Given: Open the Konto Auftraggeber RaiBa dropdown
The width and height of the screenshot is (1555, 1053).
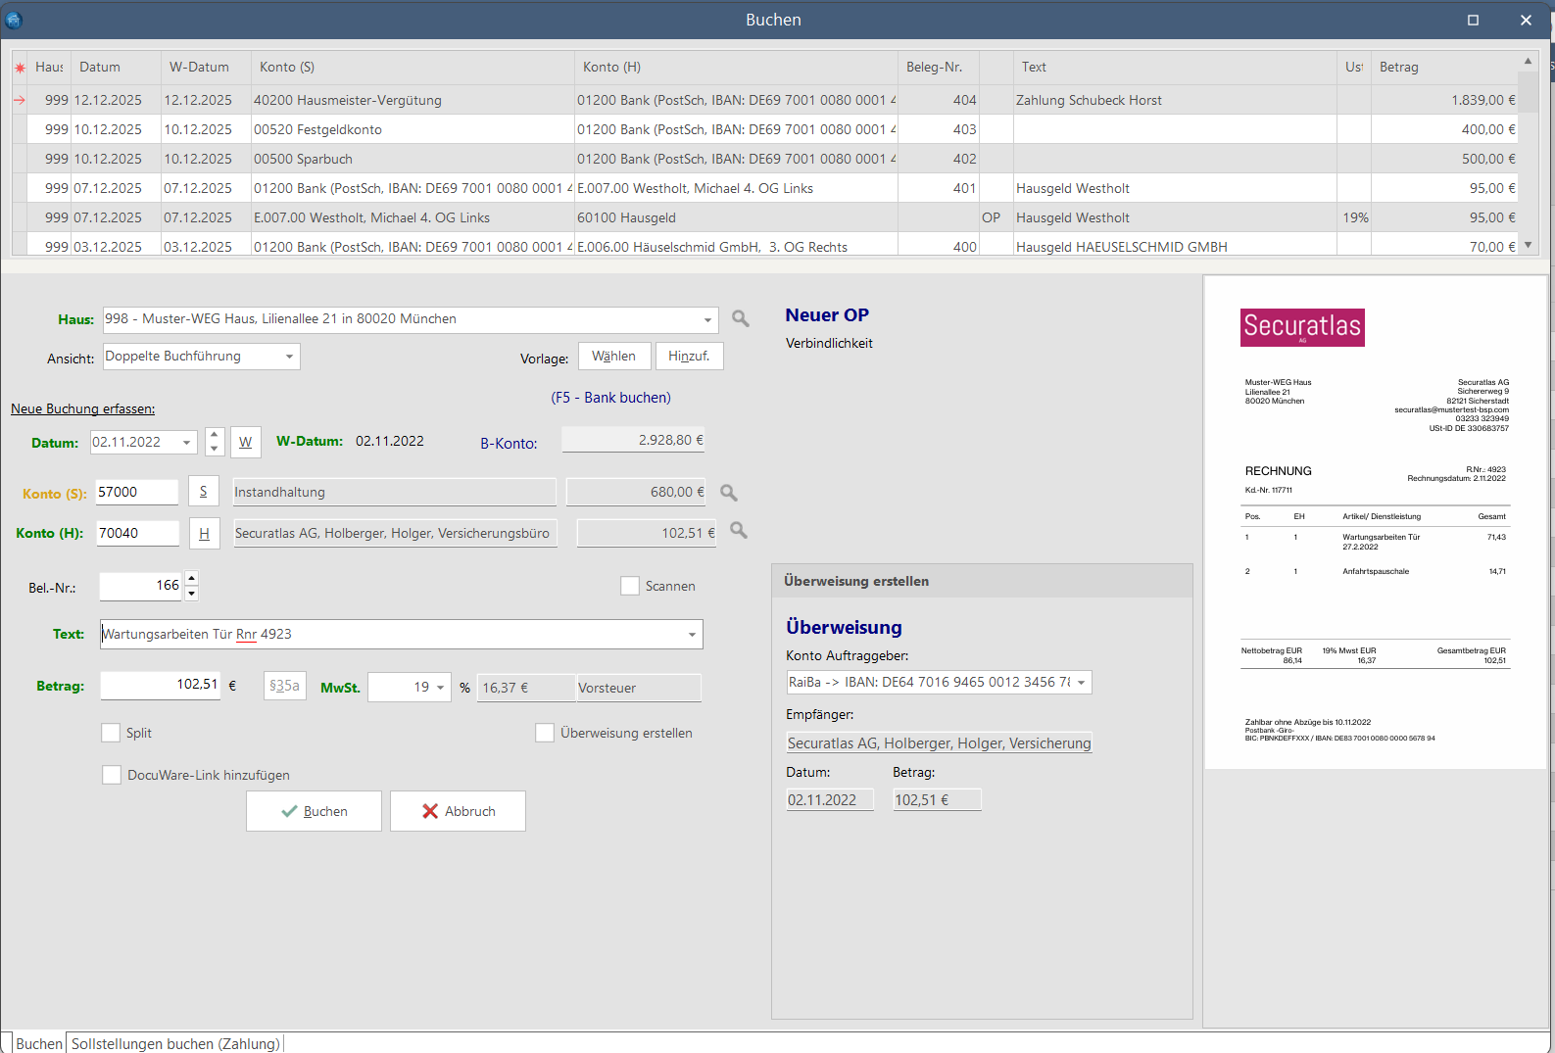Looking at the screenshot, I should coord(1081,683).
